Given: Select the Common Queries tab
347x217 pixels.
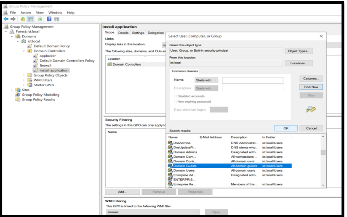Looking at the screenshot, I should pos(185,71).
